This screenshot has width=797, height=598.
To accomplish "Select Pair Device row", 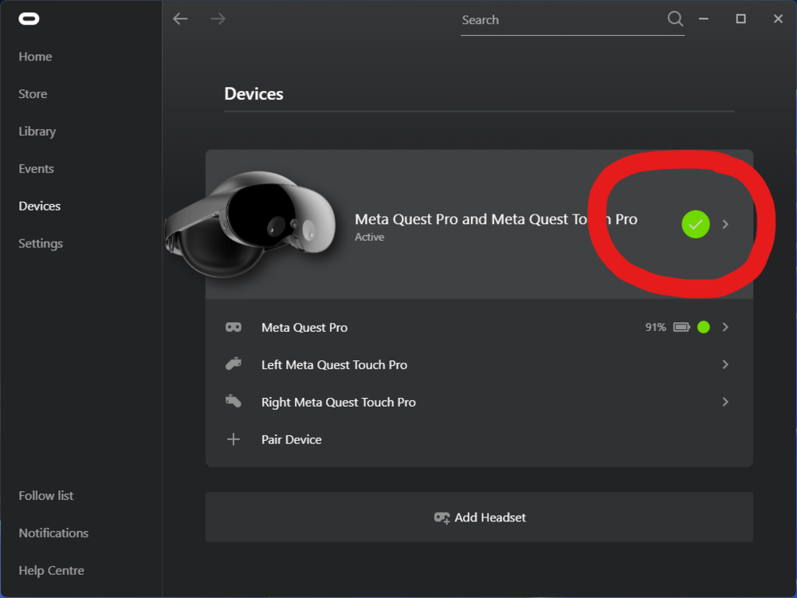I will pyautogui.click(x=479, y=439).
